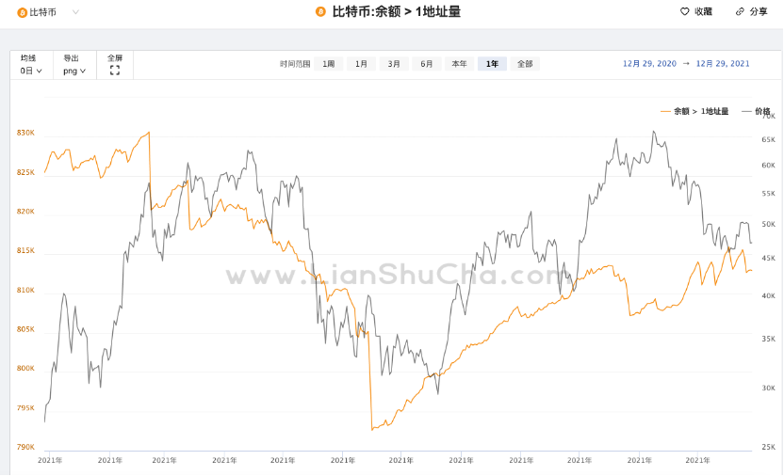Click the Bitcoin icon beside 比特币 selector
The height and width of the screenshot is (476, 784).
pyautogui.click(x=23, y=12)
